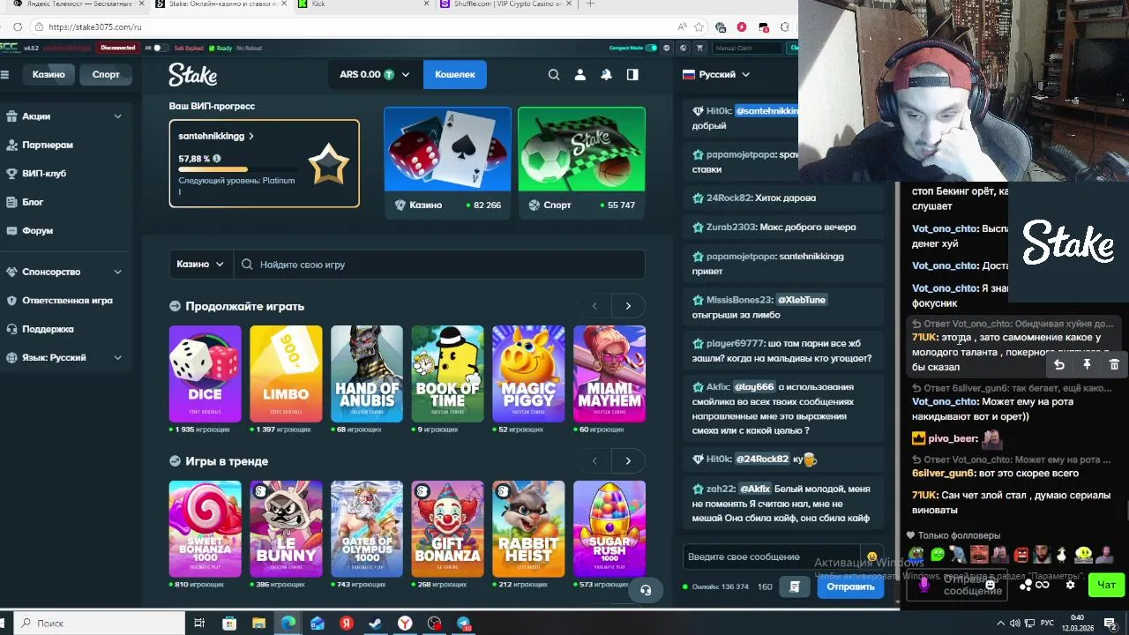This screenshot has width=1129, height=635.
Task: Open the Windows notification center icon
Action: tap(1110, 623)
